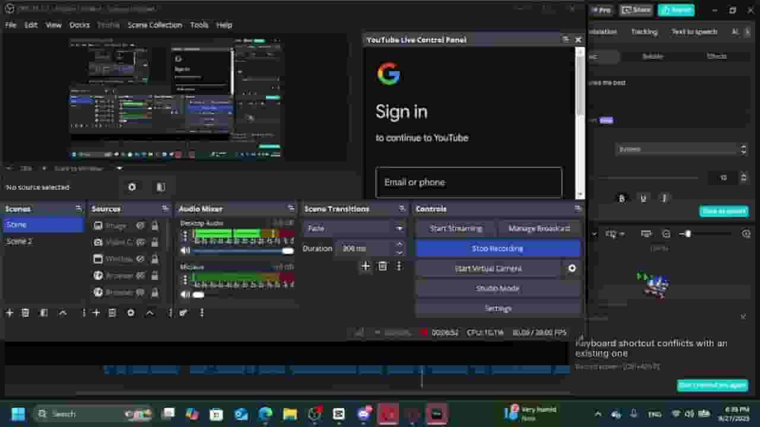Open the System font dropdown in right panel
The image size is (760, 427).
pos(682,149)
